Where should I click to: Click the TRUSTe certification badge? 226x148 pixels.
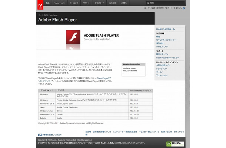coord(175,144)
